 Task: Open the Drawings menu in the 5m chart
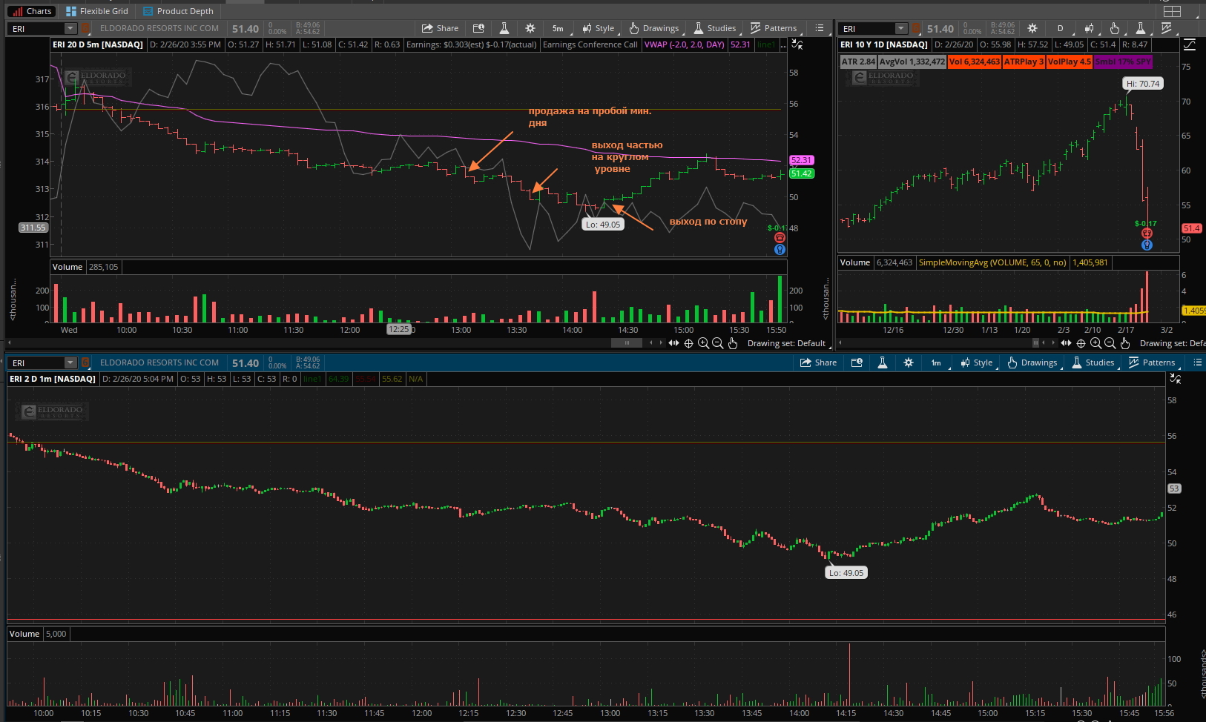pos(654,28)
